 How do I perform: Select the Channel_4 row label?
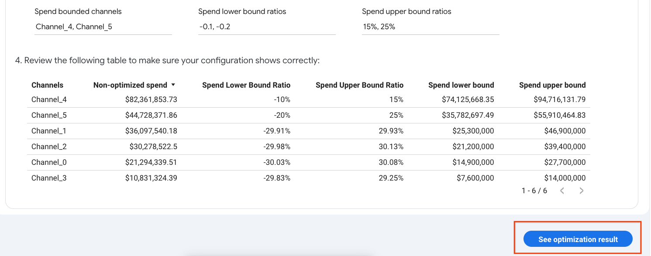[49, 99]
